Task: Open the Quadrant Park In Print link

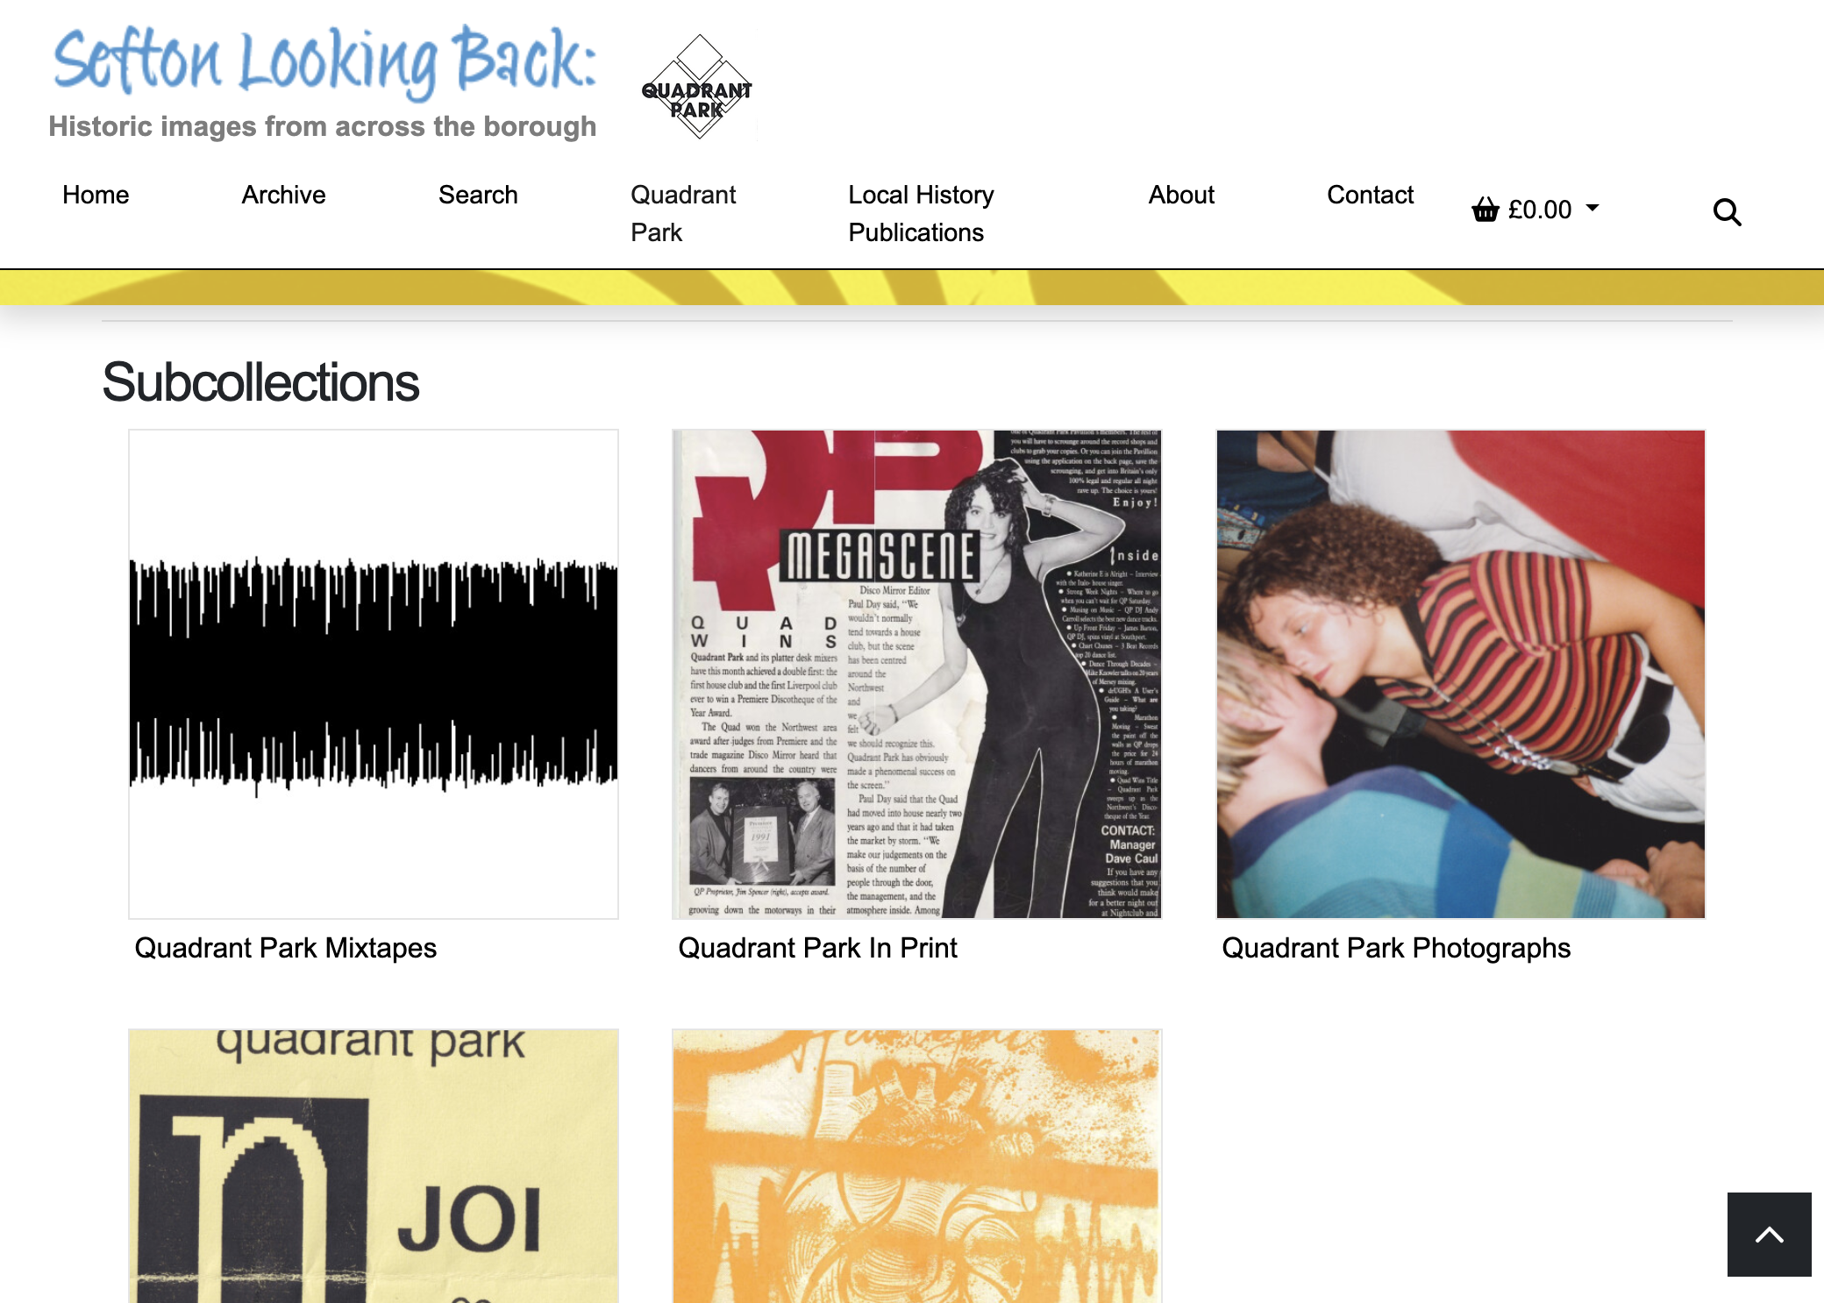Action: pos(817,948)
